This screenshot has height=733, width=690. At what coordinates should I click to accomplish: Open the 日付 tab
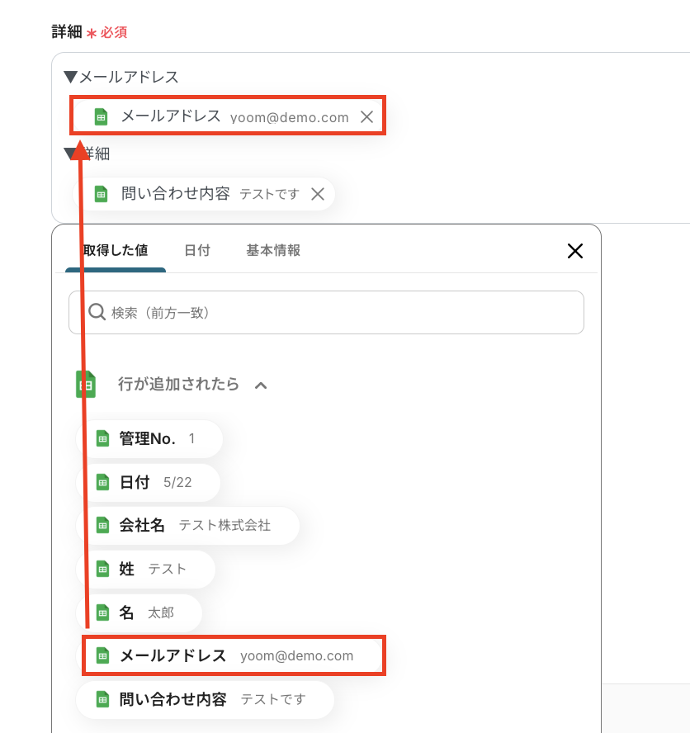197,251
